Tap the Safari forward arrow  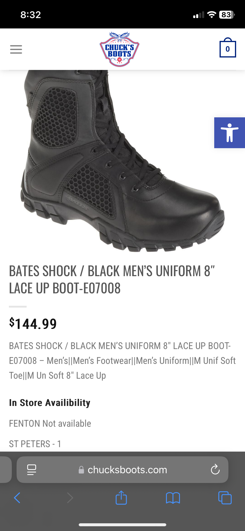point(70,498)
